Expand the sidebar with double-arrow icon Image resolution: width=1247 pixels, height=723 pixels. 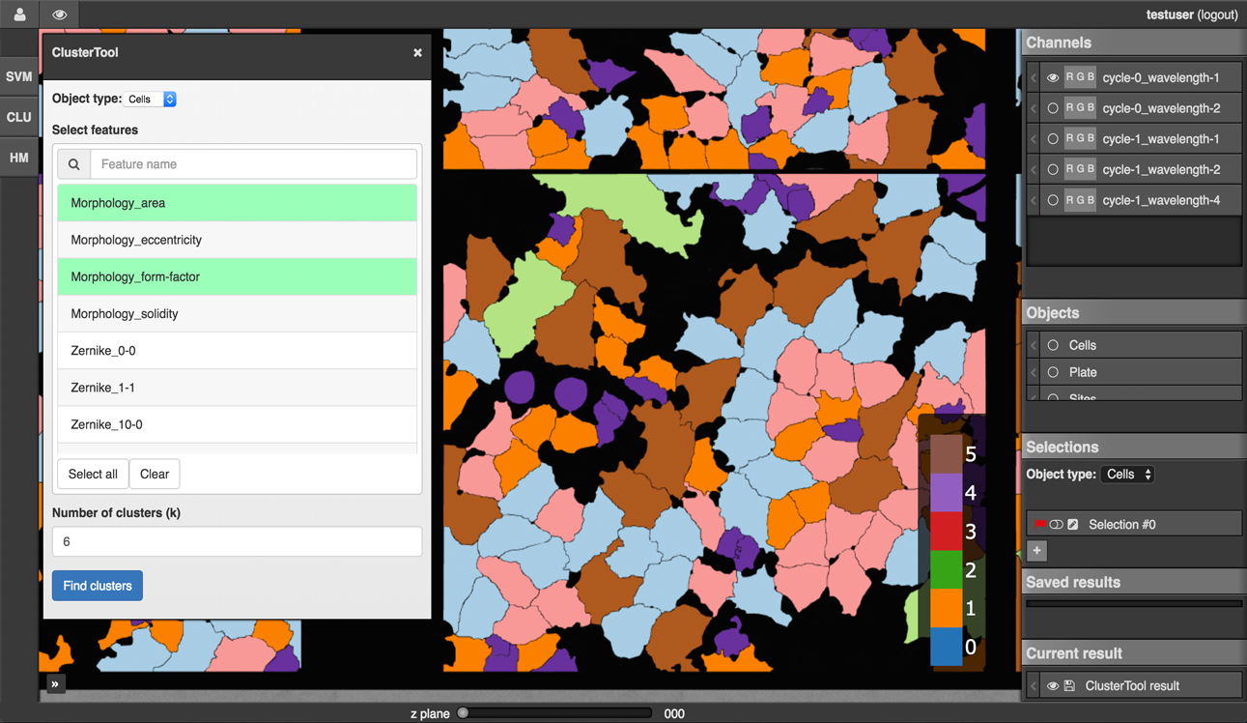pyautogui.click(x=55, y=684)
